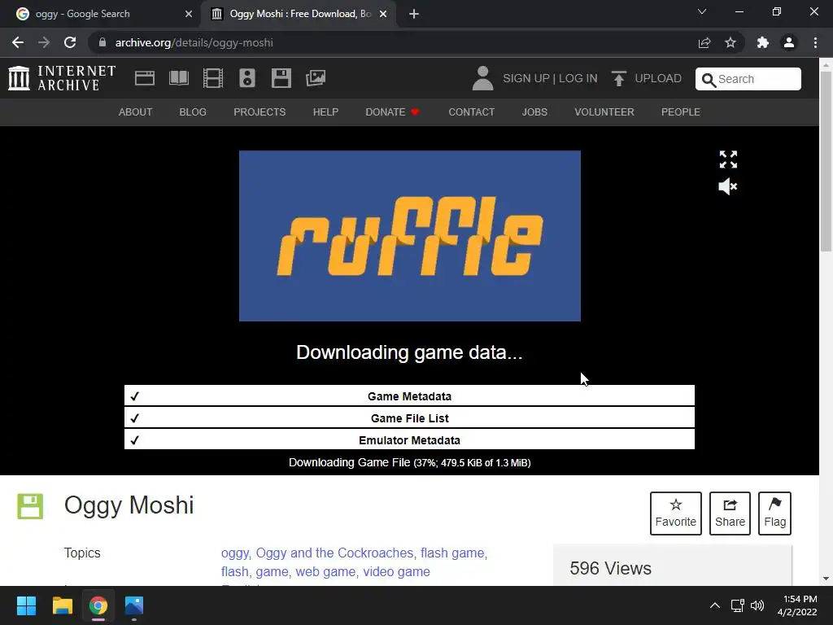Click the Flag button

pyautogui.click(x=775, y=514)
